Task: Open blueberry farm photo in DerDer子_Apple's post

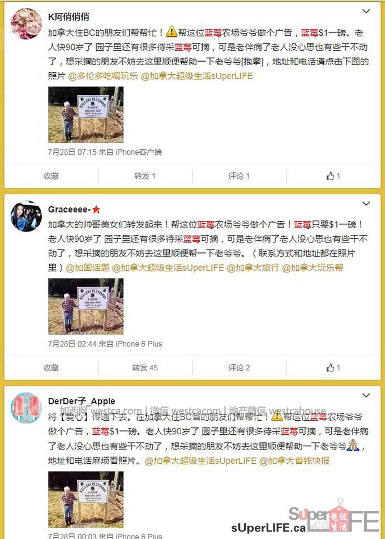Action: click(x=85, y=499)
